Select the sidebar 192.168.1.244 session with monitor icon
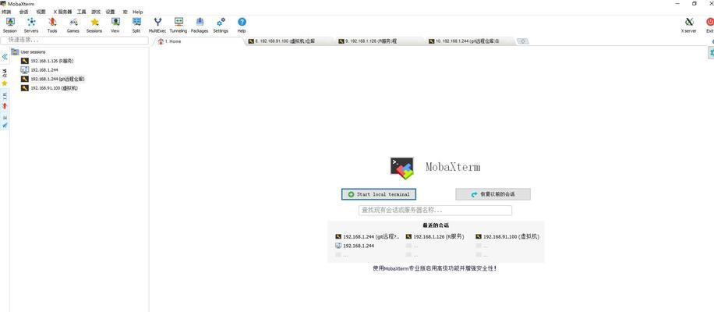This screenshot has width=714, height=312. pyautogui.click(x=39, y=69)
